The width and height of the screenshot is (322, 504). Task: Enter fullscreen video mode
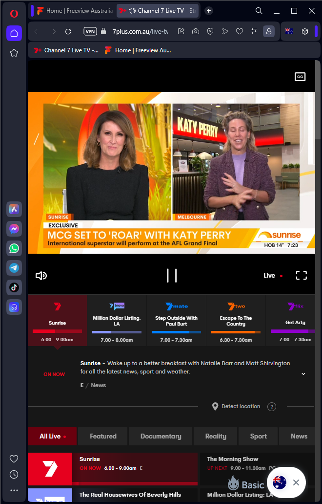click(302, 275)
